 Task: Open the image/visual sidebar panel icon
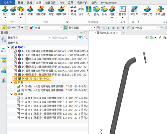click(3, 70)
